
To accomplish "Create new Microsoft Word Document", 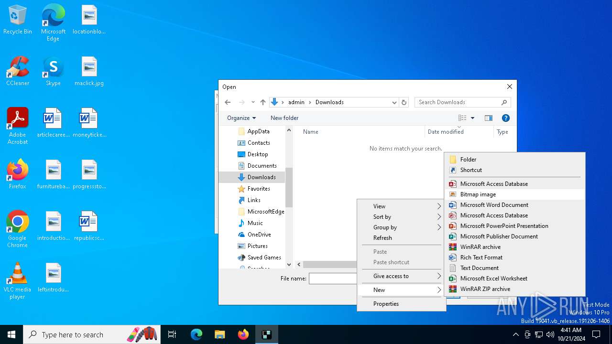I will click(514, 205).
